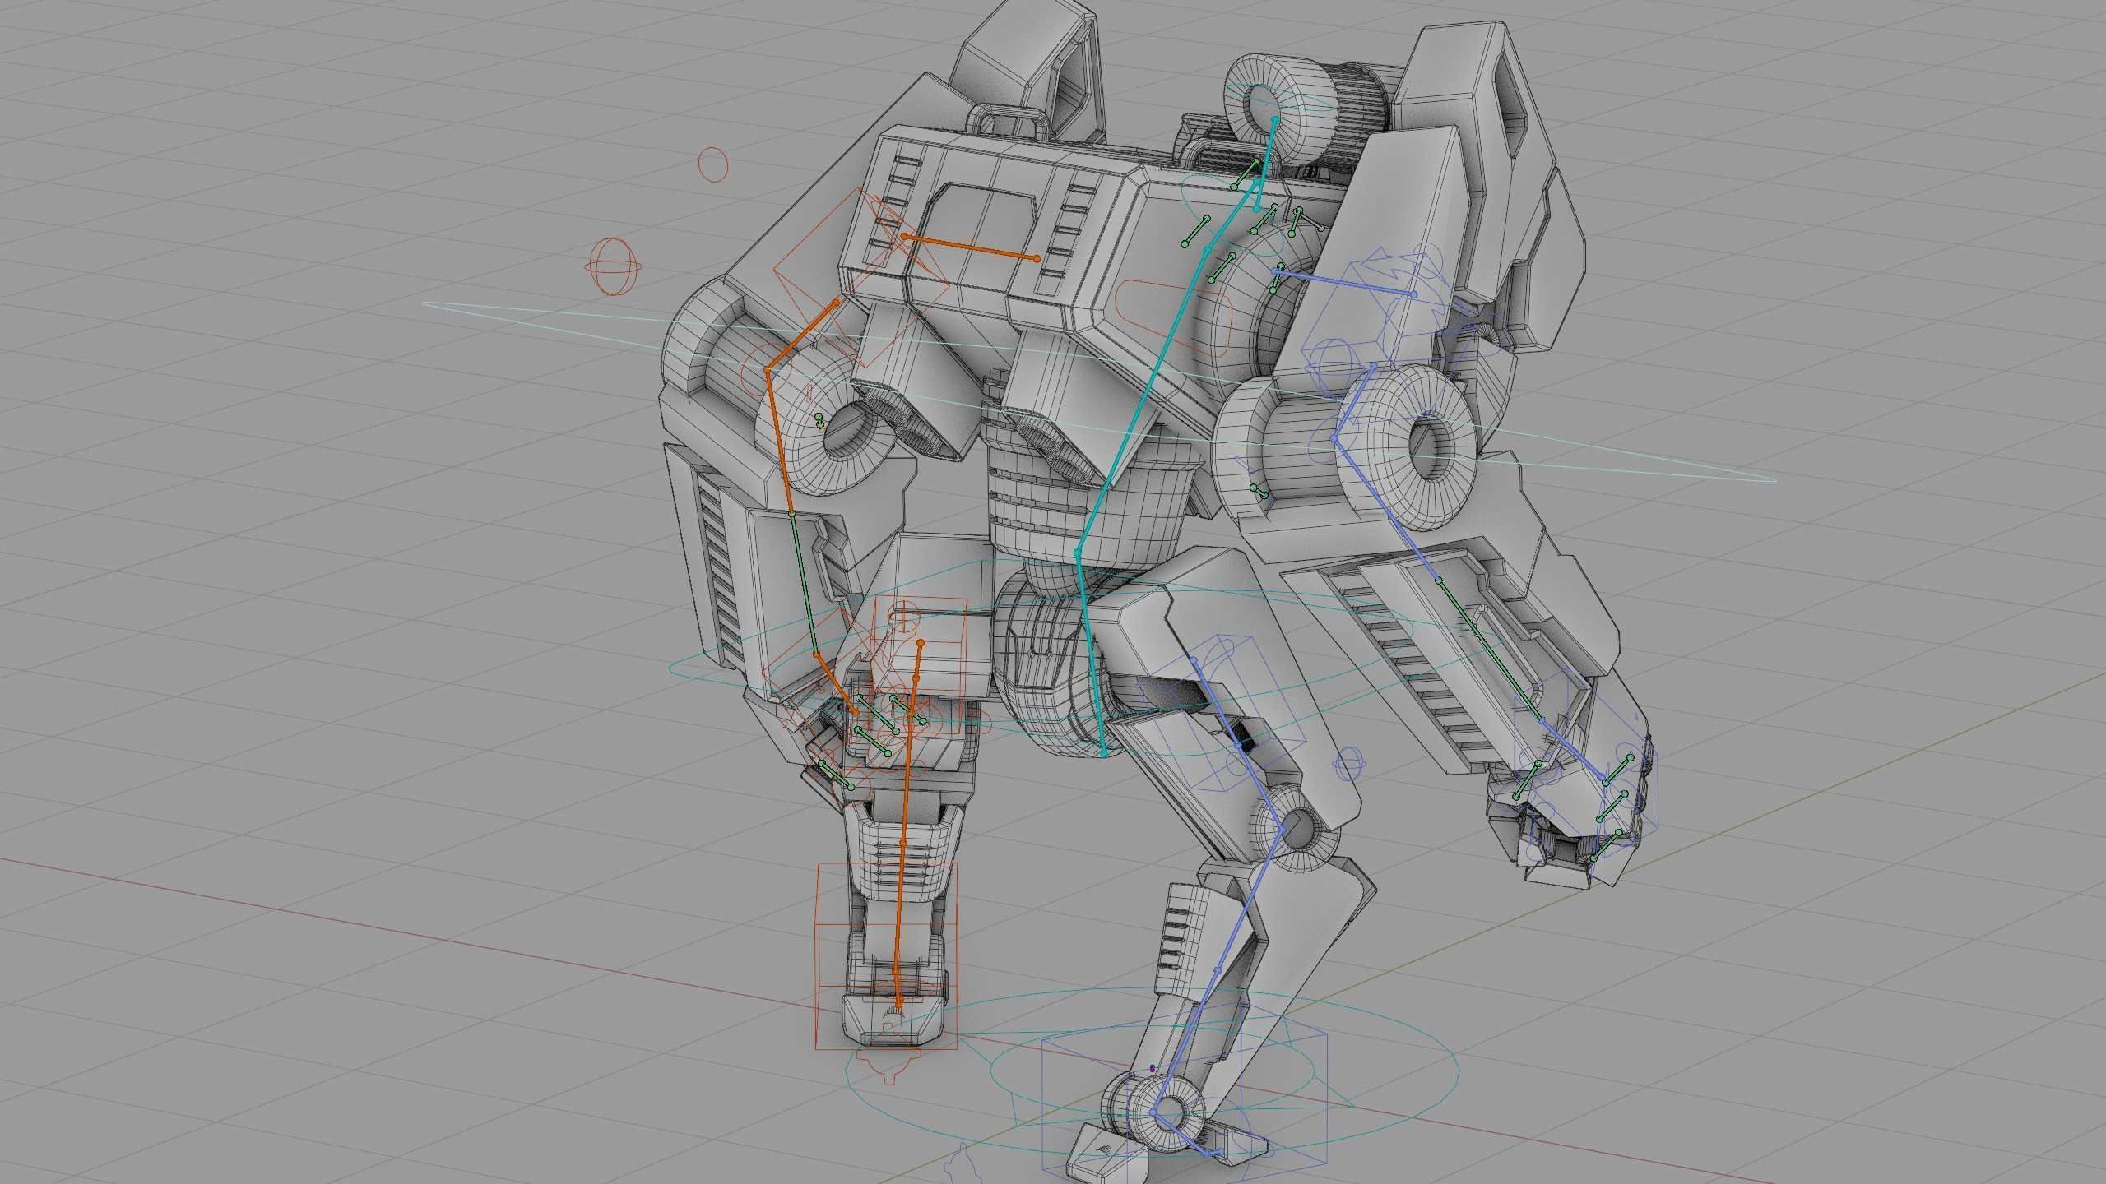
Task: Select the orange horizontal chest bone
Action: click(971, 247)
